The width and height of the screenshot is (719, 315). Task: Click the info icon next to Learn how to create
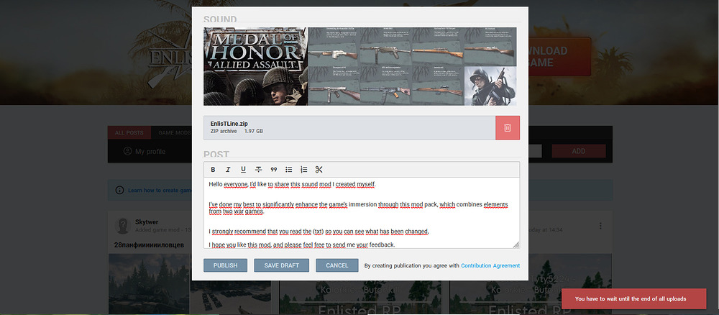click(x=119, y=190)
